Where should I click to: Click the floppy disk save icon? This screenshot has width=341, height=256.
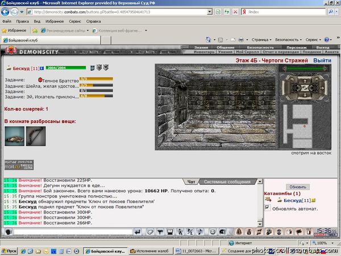pyautogui.click(x=170, y=232)
